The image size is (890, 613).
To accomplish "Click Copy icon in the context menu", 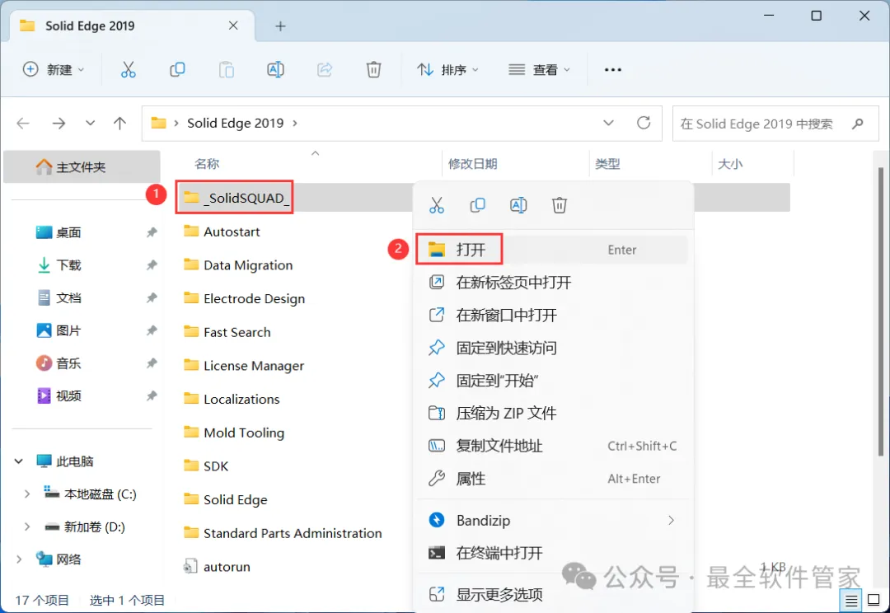I will 477,205.
